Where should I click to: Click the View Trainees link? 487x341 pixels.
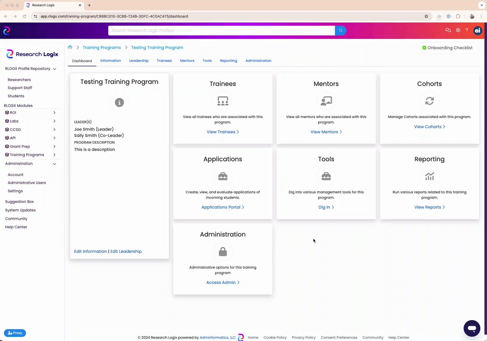(223, 132)
